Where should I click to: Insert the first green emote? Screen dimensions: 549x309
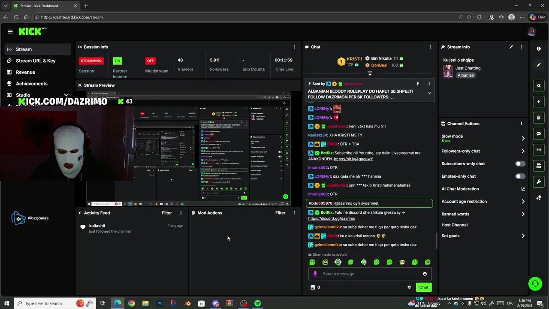[x=312, y=262]
